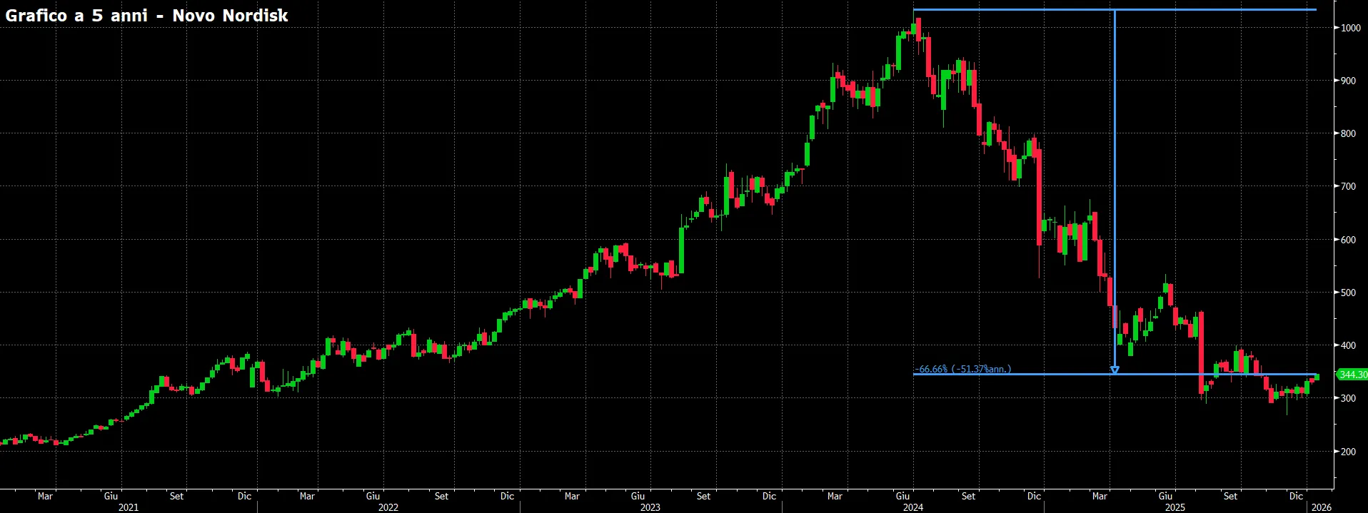Click the 200 price axis label
The image size is (1368, 513).
[x=1348, y=452]
